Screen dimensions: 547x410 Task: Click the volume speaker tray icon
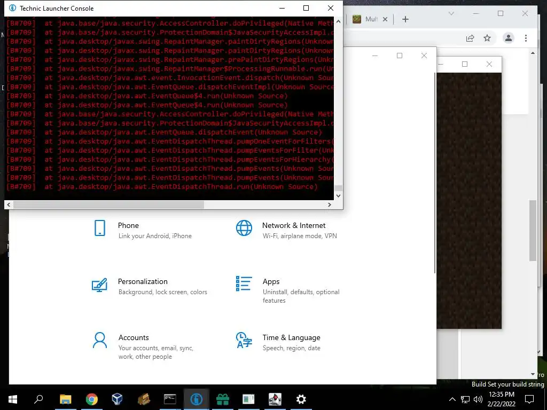click(x=478, y=399)
